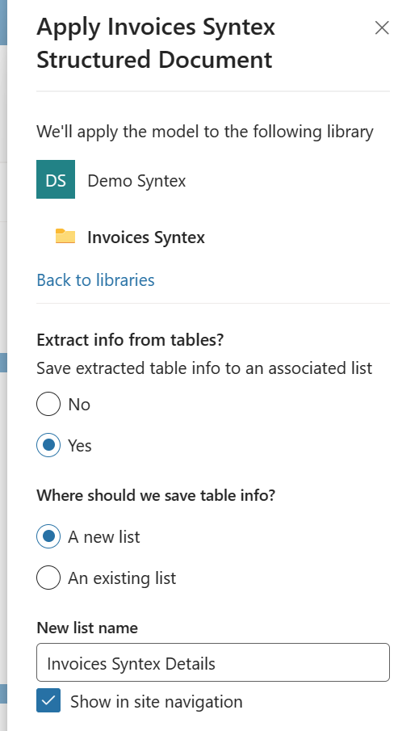Select the An existing list option
This screenshot has width=419, height=731.
48,578
